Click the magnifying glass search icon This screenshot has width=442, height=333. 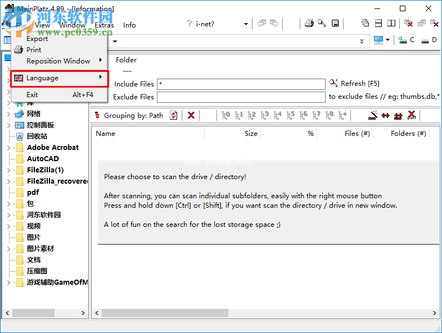coord(322,24)
